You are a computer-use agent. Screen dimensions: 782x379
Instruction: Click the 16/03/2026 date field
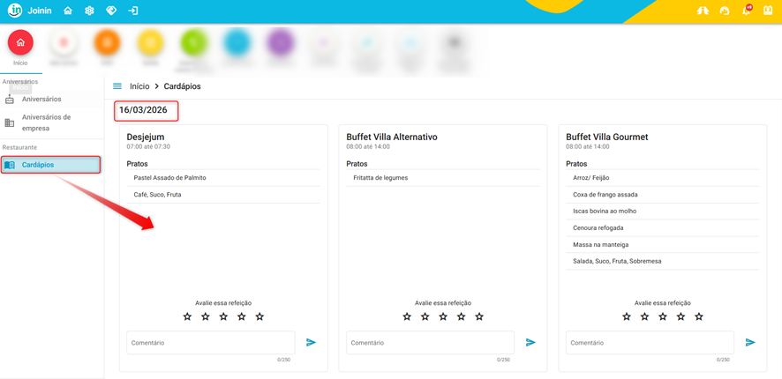coord(146,110)
